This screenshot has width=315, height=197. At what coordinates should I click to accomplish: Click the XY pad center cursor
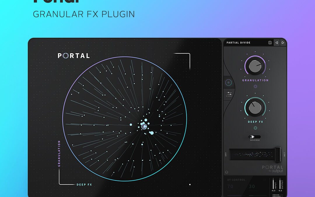144,126
